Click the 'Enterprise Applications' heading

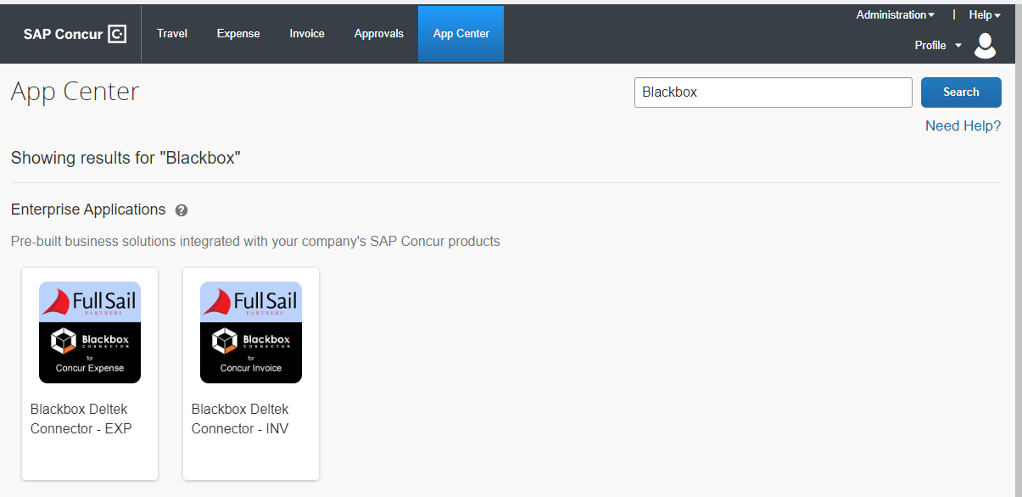coord(88,209)
